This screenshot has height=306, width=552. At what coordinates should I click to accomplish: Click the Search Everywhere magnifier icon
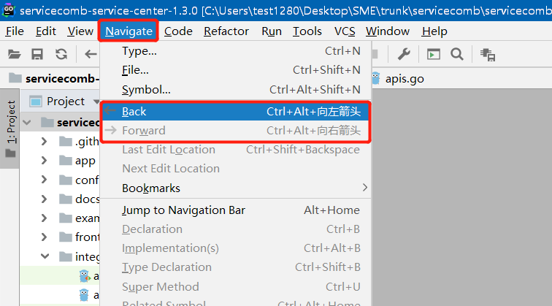pos(457,54)
